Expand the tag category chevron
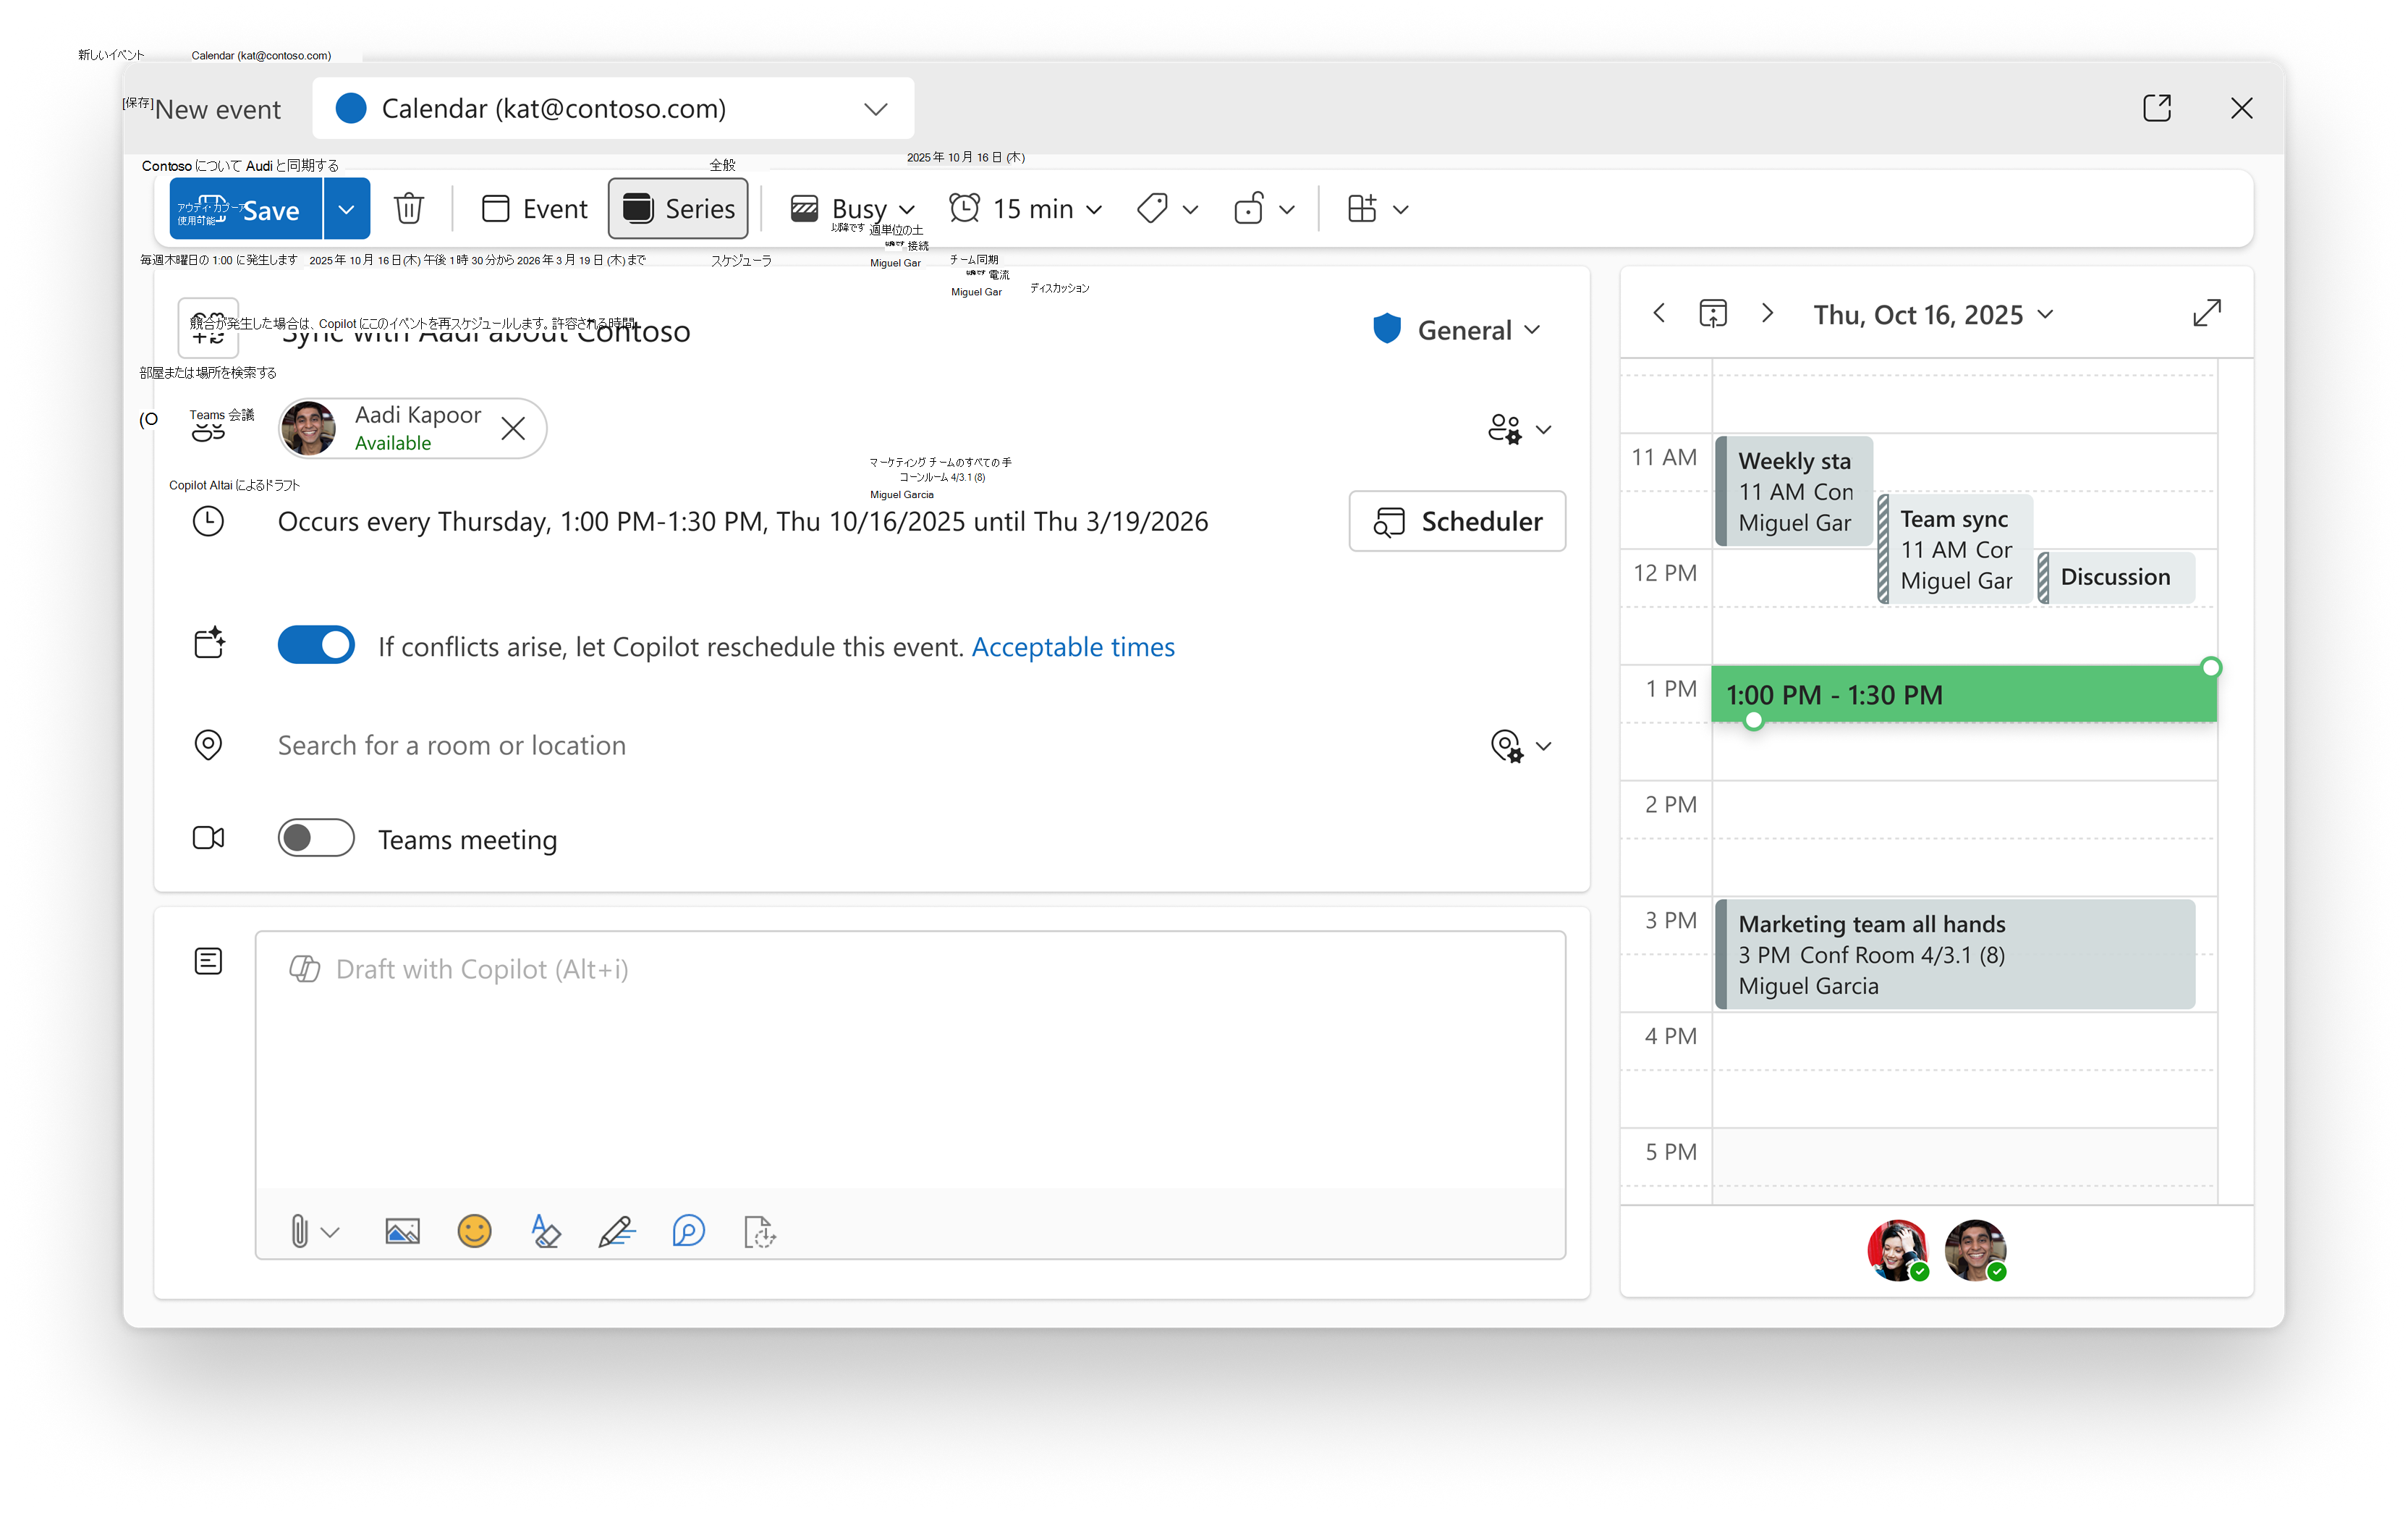The height and width of the screenshot is (1513, 2408). [1191, 210]
